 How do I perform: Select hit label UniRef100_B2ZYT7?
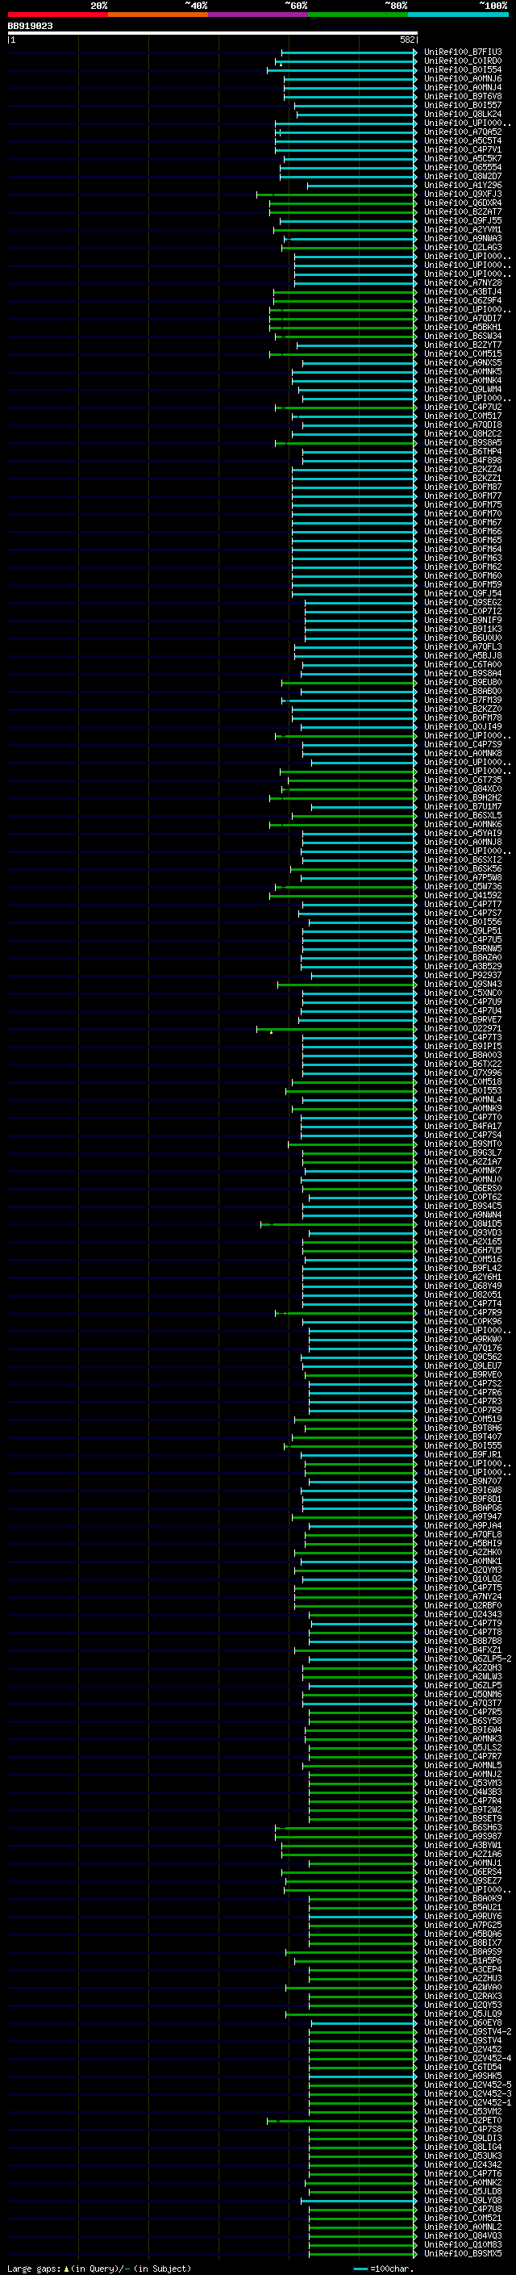tap(463, 345)
